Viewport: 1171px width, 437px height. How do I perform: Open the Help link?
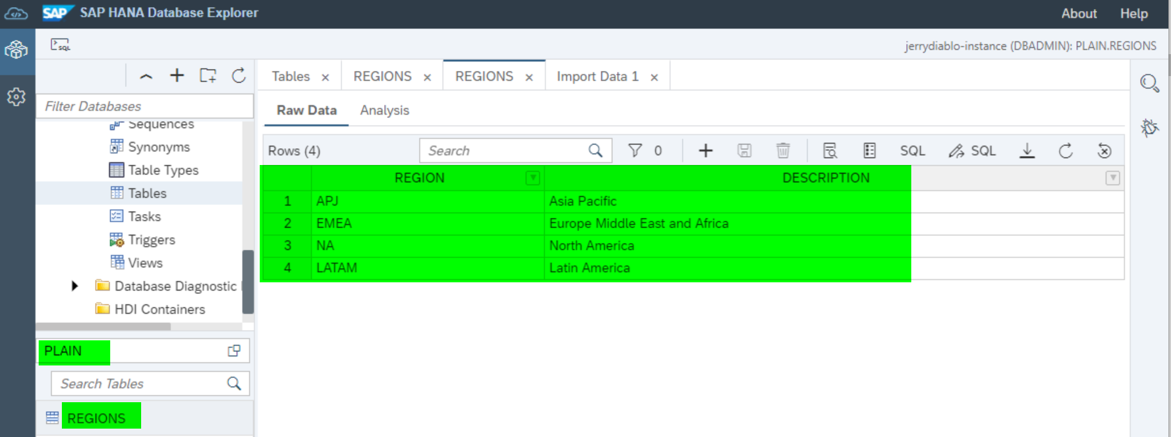[1134, 14]
